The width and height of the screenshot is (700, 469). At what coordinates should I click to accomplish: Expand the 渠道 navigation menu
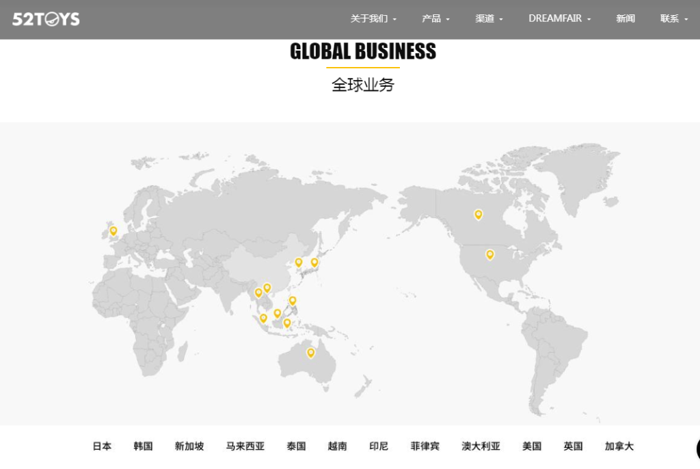pos(489,18)
